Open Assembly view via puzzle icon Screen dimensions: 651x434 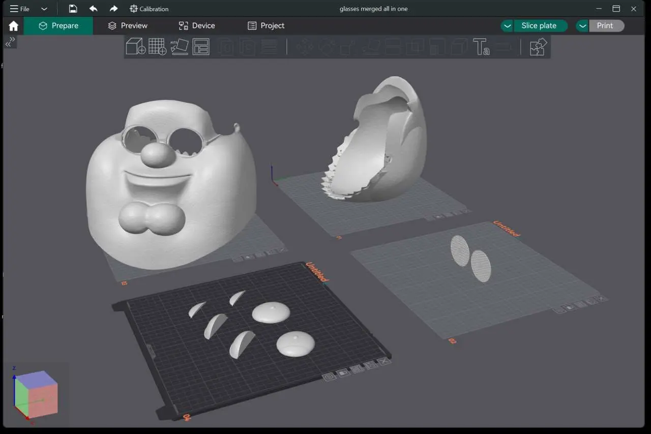[538, 47]
